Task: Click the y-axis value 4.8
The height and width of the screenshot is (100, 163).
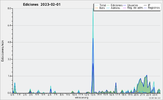Action: point(9,42)
